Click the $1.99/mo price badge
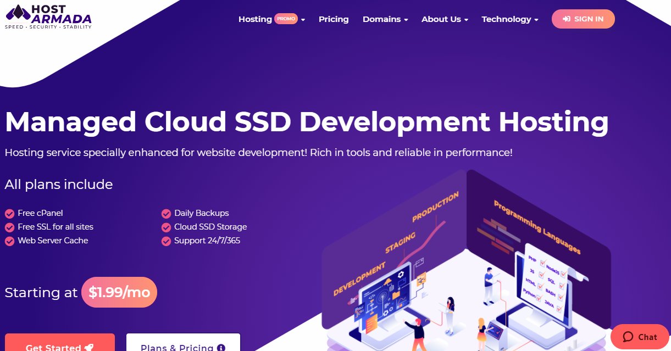The width and height of the screenshot is (671, 351). pos(119,292)
